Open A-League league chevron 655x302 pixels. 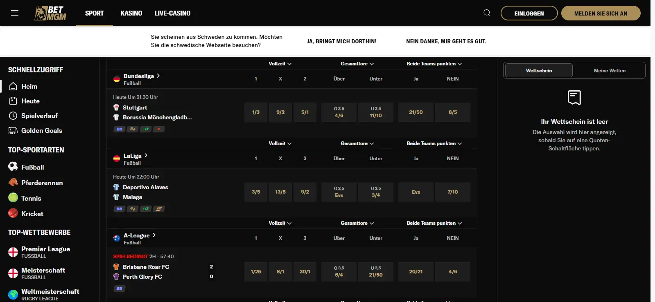(x=154, y=235)
